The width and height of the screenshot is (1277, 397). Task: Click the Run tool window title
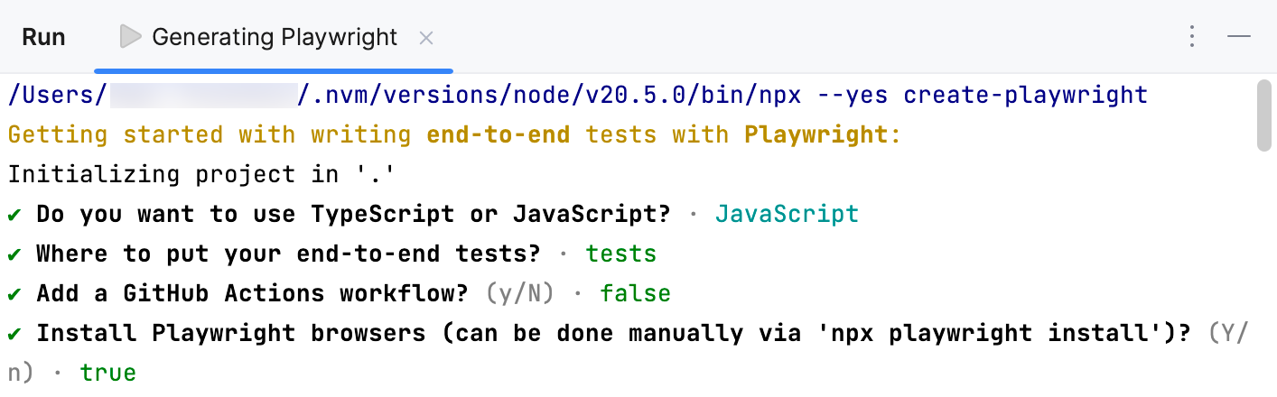click(x=43, y=37)
